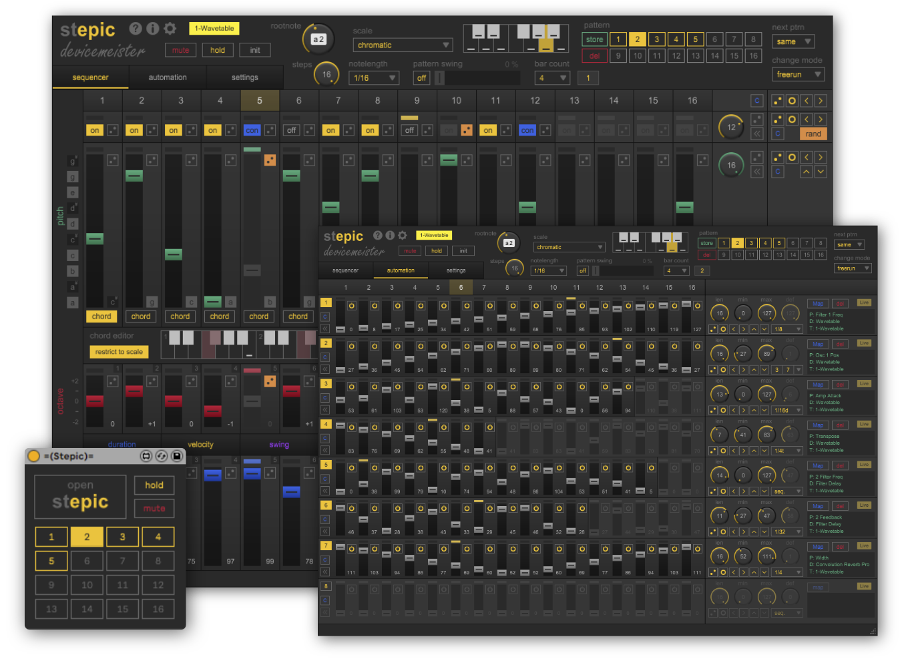The image size is (900, 659).
Task: Click the restrict to scale button
Action: (119, 352)
